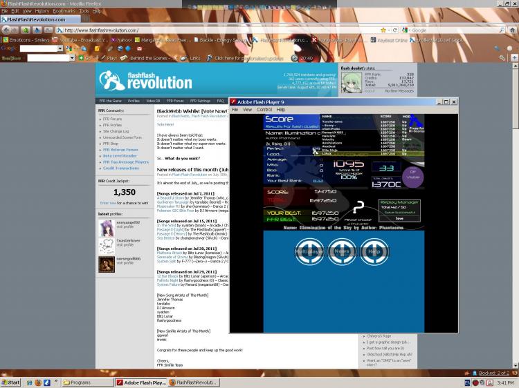The width and height of the screenshot is (519, 388).
Task: Open the FFR the Game nav tab
Action: (x=110, y=101)
